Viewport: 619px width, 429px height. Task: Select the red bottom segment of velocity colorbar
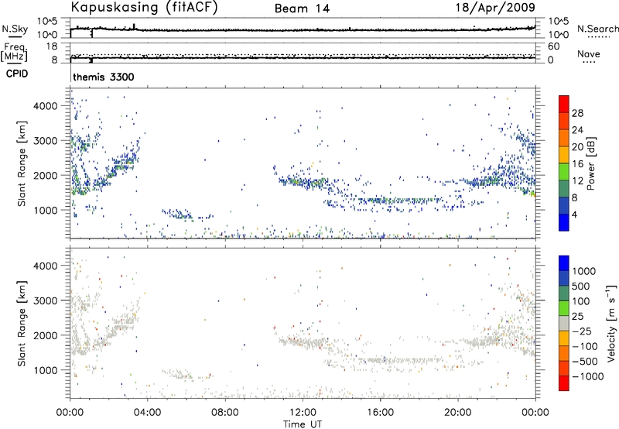pyautogui.click(x=564, y=383)
